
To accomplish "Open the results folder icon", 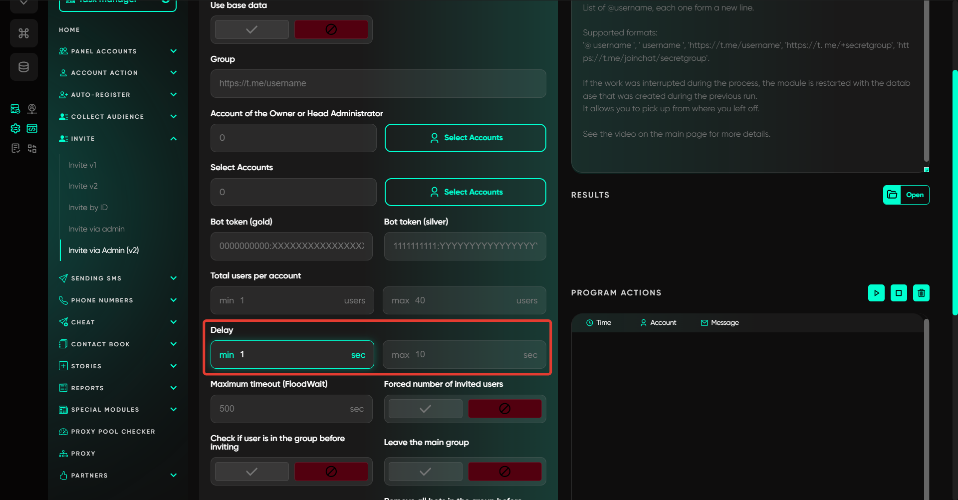I will 892,195.
